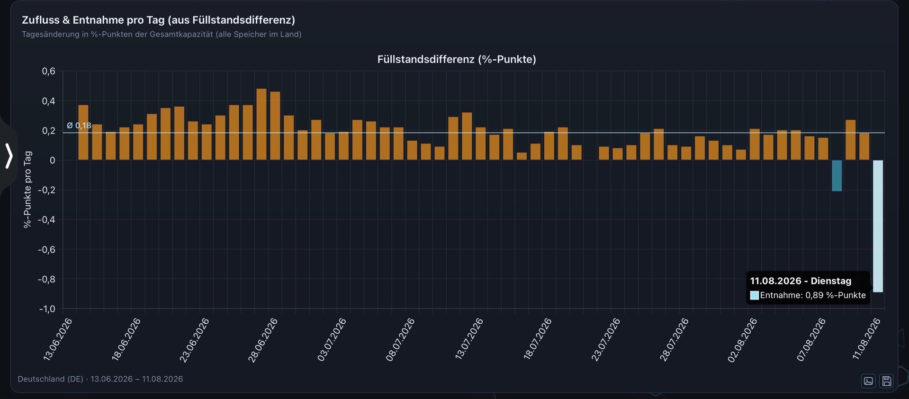
Task: Click the x-axis date 07.08.2026
Action: 811,339
